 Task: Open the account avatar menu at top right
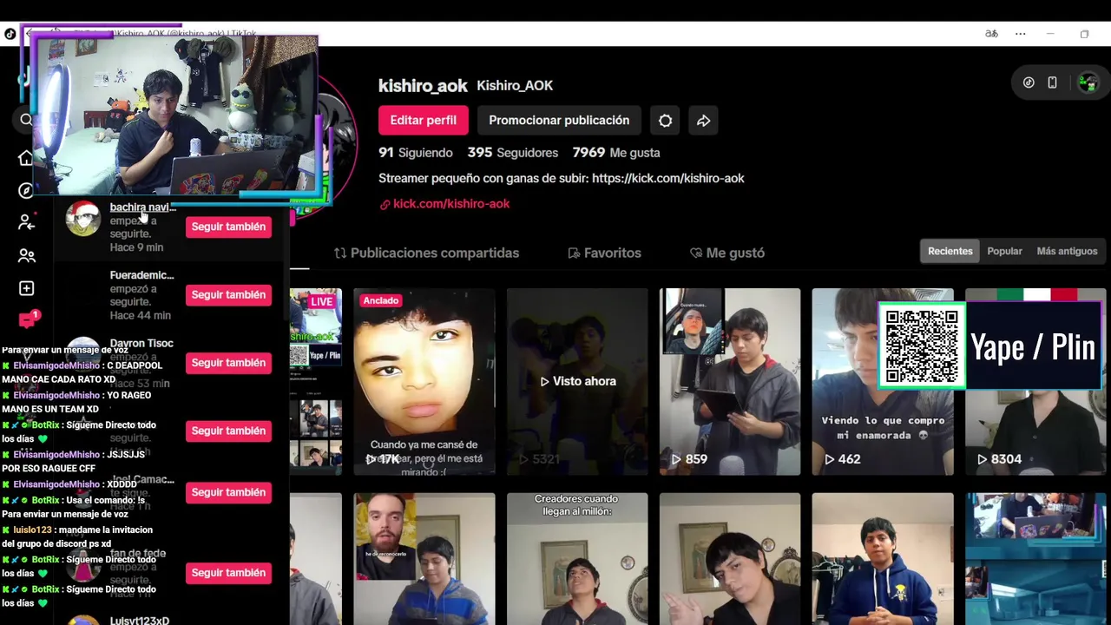(1087, 82)
